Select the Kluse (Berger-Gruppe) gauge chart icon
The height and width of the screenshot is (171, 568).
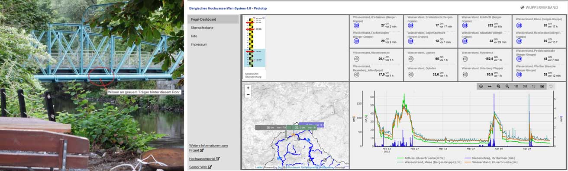pos(519,25)
